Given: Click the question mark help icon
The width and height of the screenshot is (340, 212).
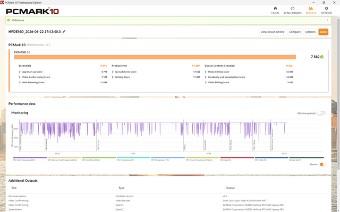Looking at the screenshot, I should point(327,20).
